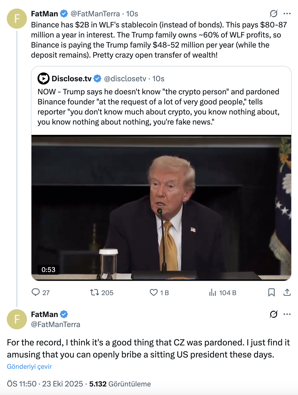Open more options on top post
This screenshot has width=298, height=395.
point(287,14)
